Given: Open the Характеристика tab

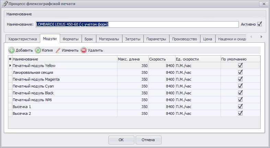Looking at the screenshot, I should pyautogui.click(x=23, y=39).
